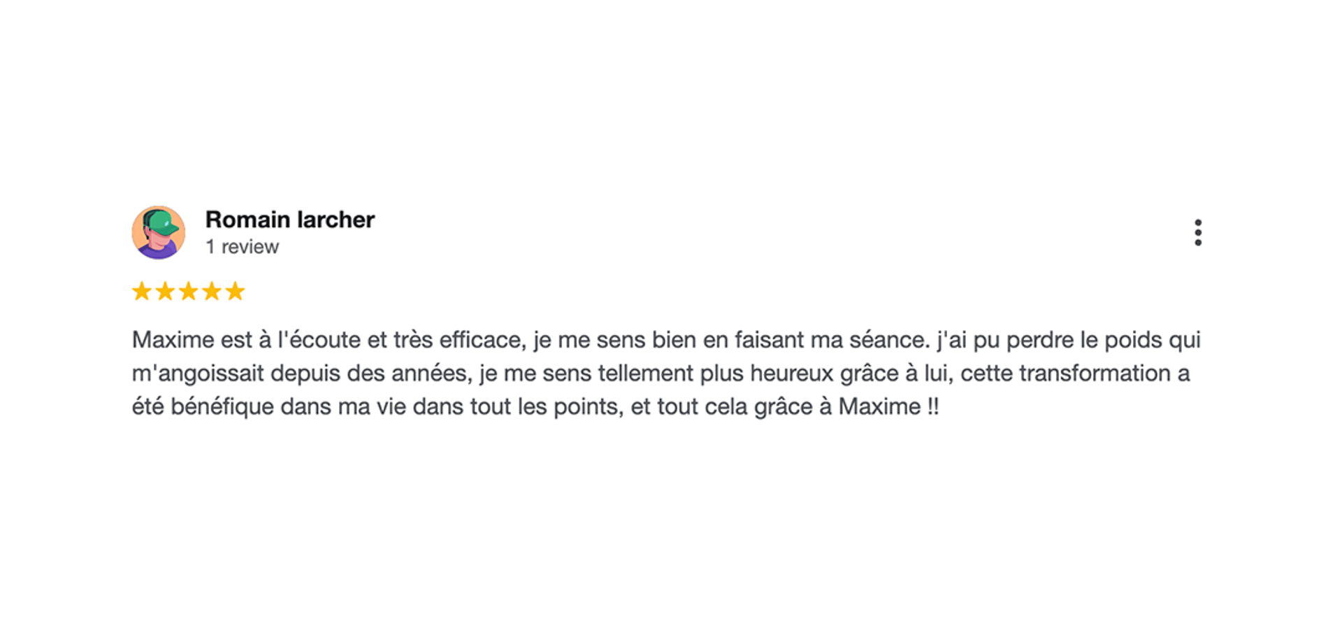Open the three-dot more options menu
This screenshot has width=1342, height=621.
coord(1198,233)
